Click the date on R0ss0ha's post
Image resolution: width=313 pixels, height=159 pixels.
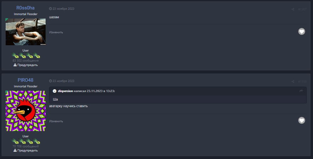(63, 9)
